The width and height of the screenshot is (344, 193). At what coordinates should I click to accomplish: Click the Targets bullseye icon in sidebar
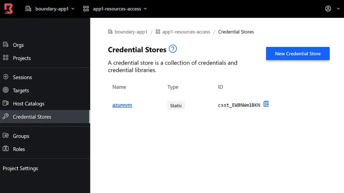tap(6, 90)
